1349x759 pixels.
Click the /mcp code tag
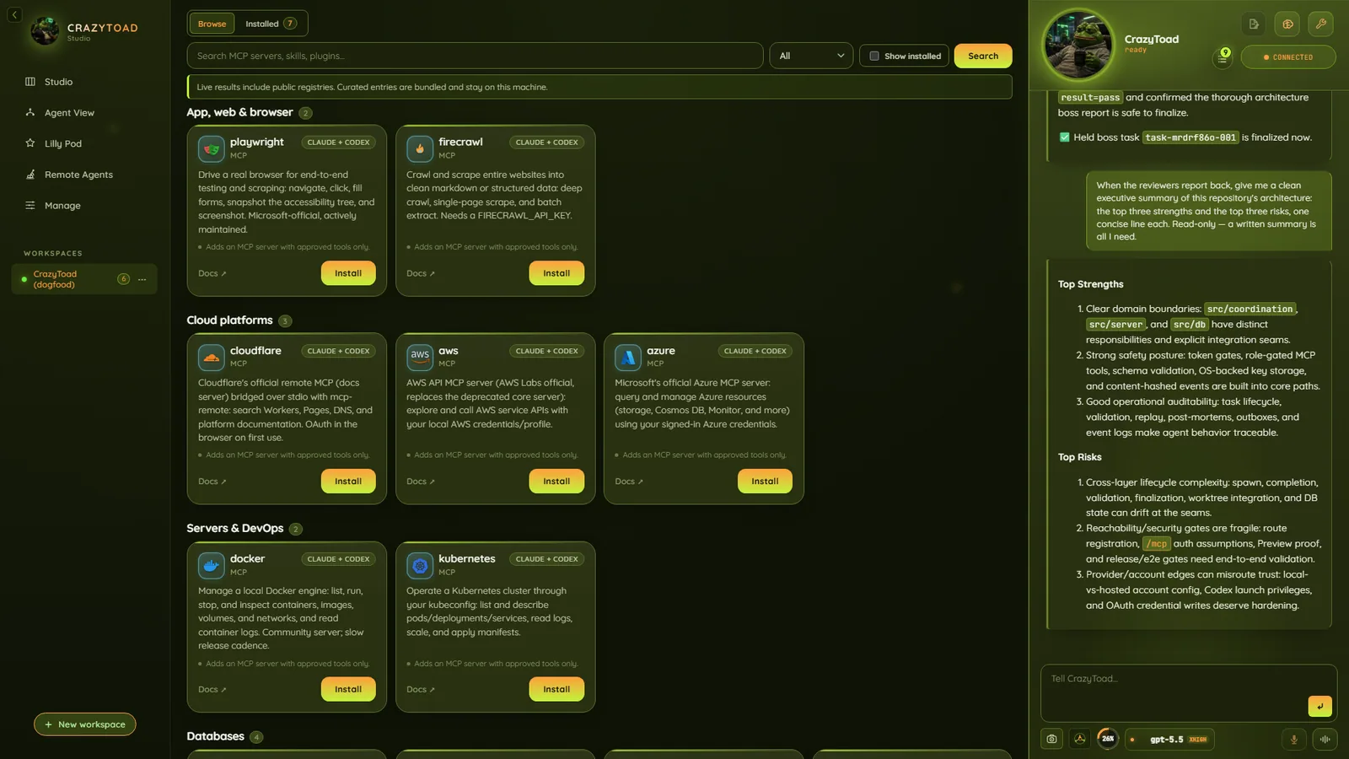click(x=1156, y=544)
